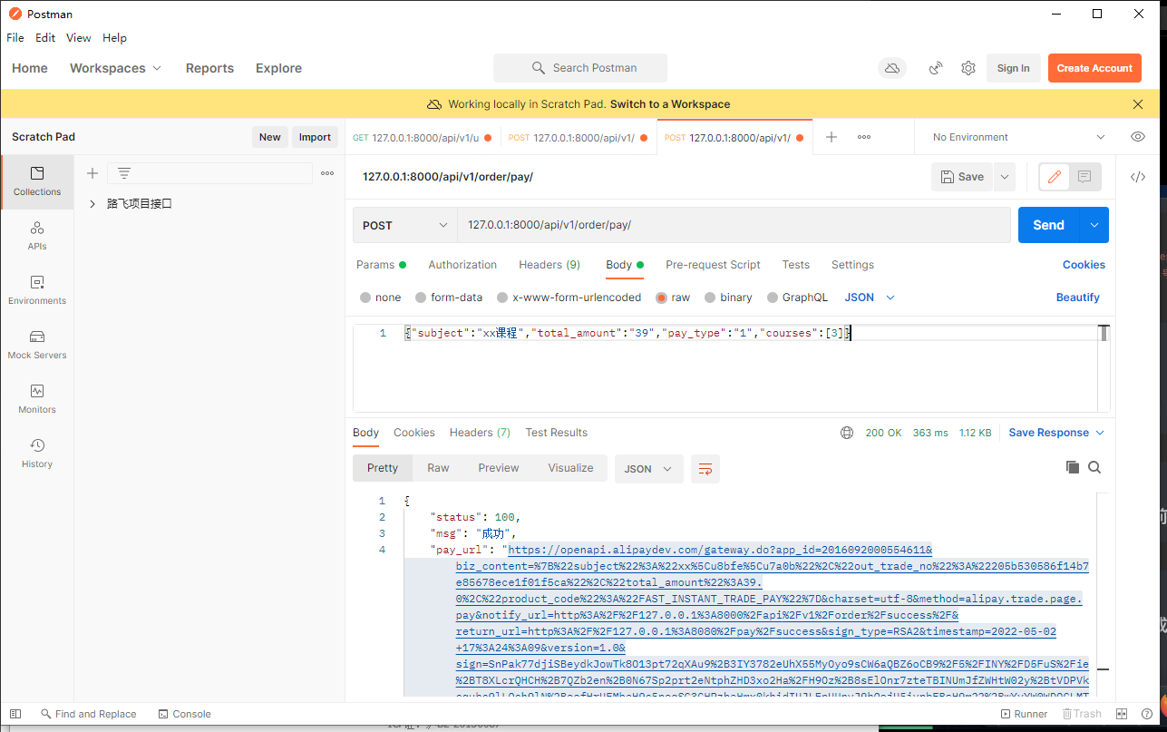Click the Create Account button
This screenshot has height=732, width=1167.
pos(1094,68)
